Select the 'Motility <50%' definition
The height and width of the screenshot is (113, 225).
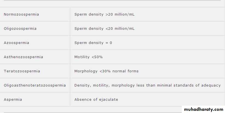click(88, 57)
